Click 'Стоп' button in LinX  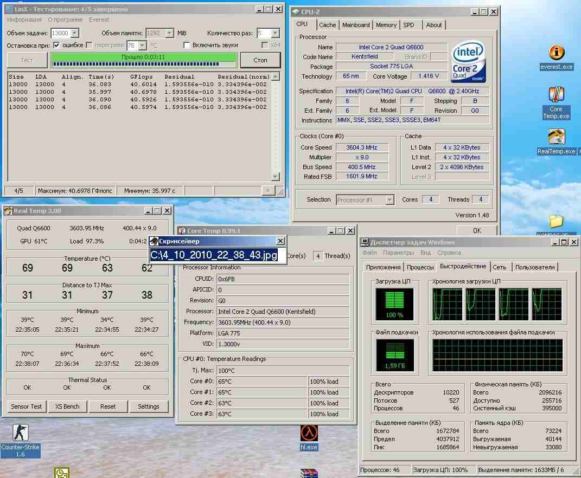pyautogui.click(x=260, y=60)
